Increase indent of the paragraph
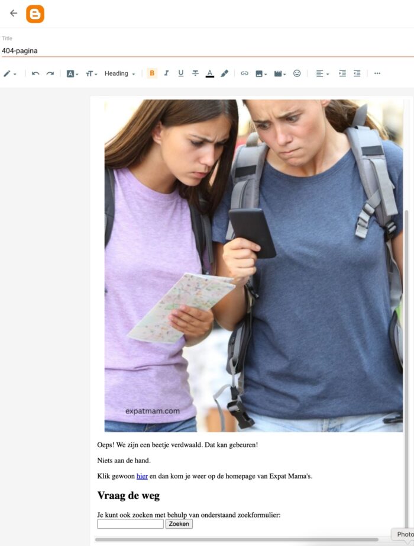 coord(342,73)
